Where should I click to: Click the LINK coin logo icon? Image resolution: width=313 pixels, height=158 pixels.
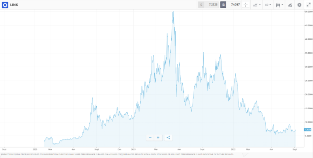(x=5, y=5)
